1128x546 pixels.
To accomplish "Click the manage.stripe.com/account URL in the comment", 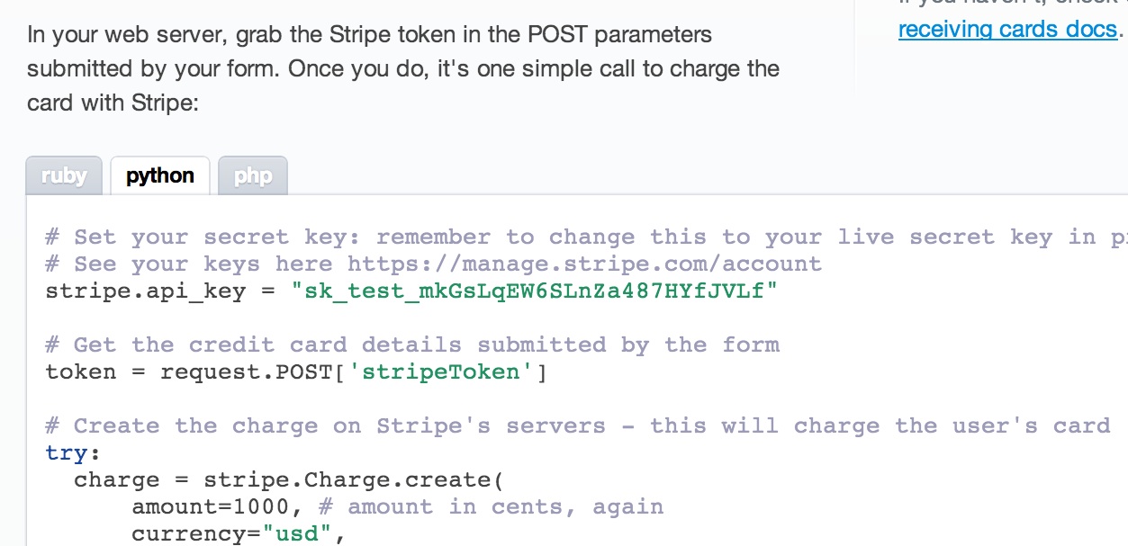I will coord(584,264).
